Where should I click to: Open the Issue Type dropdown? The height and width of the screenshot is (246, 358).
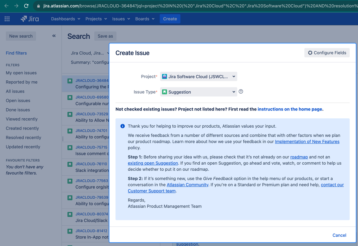click(199, 92)
